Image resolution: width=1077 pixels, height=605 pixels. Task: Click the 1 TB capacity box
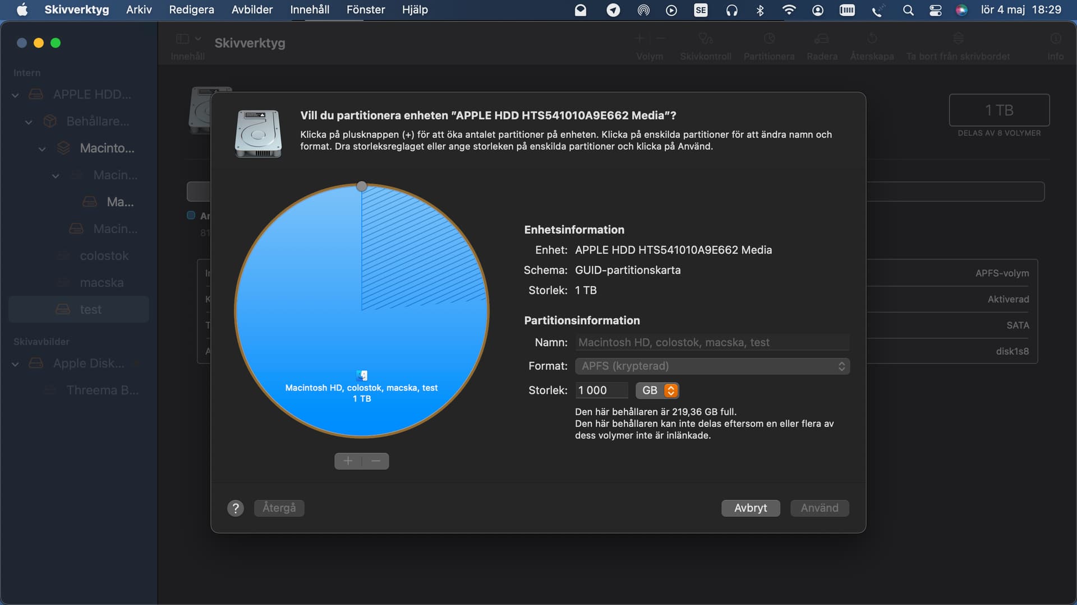point(999,110)
